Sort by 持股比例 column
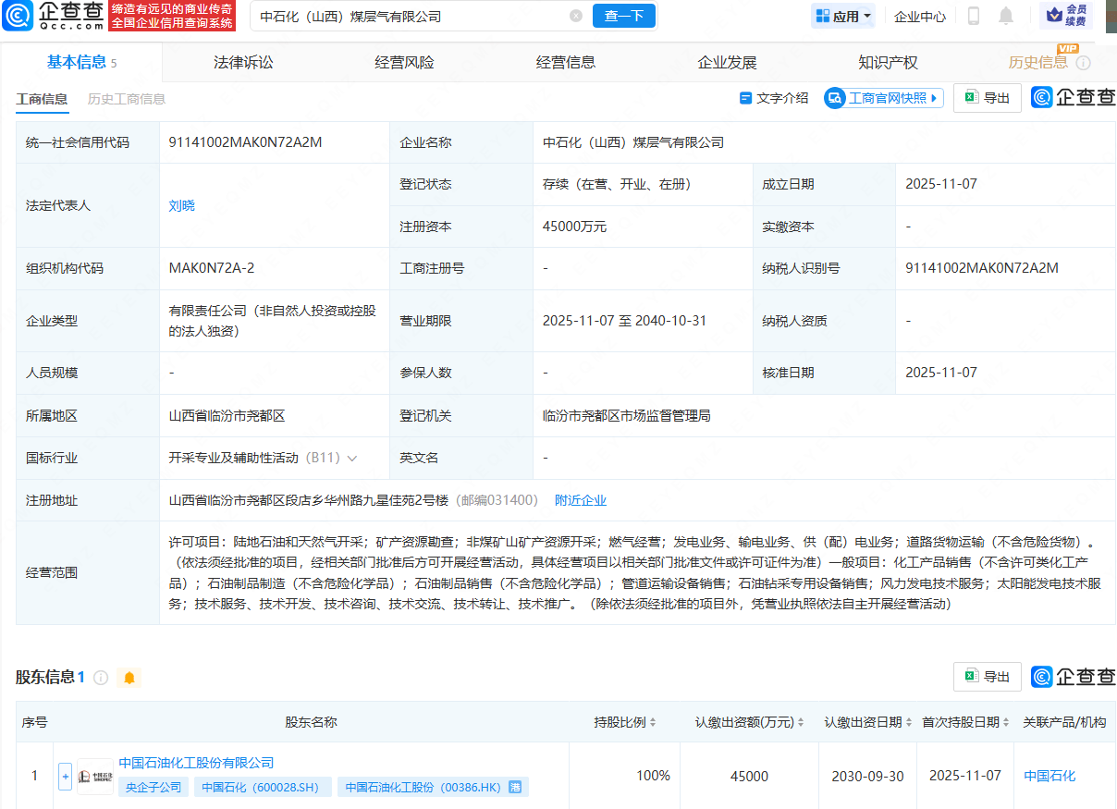1117x809 pixels. tap(625, 723)
